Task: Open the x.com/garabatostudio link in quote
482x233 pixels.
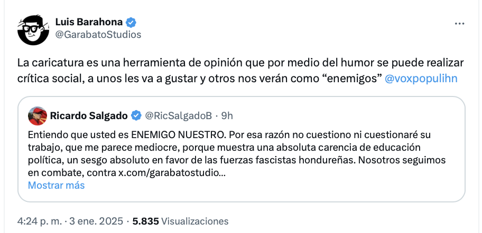Action: (x=172, y=172)
